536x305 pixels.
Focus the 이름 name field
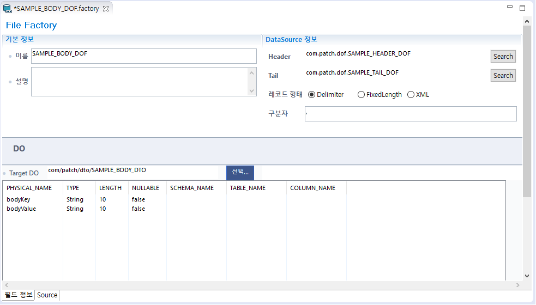(143, 56)
